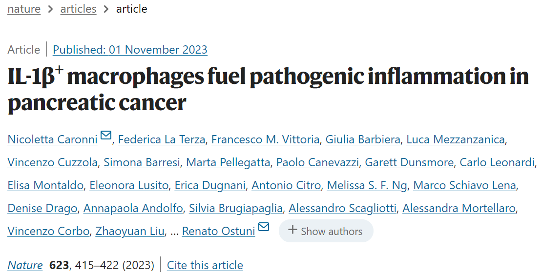Open author Renato Ostuni profile
This screenshot has height=274, width=542.
[218, 231]
